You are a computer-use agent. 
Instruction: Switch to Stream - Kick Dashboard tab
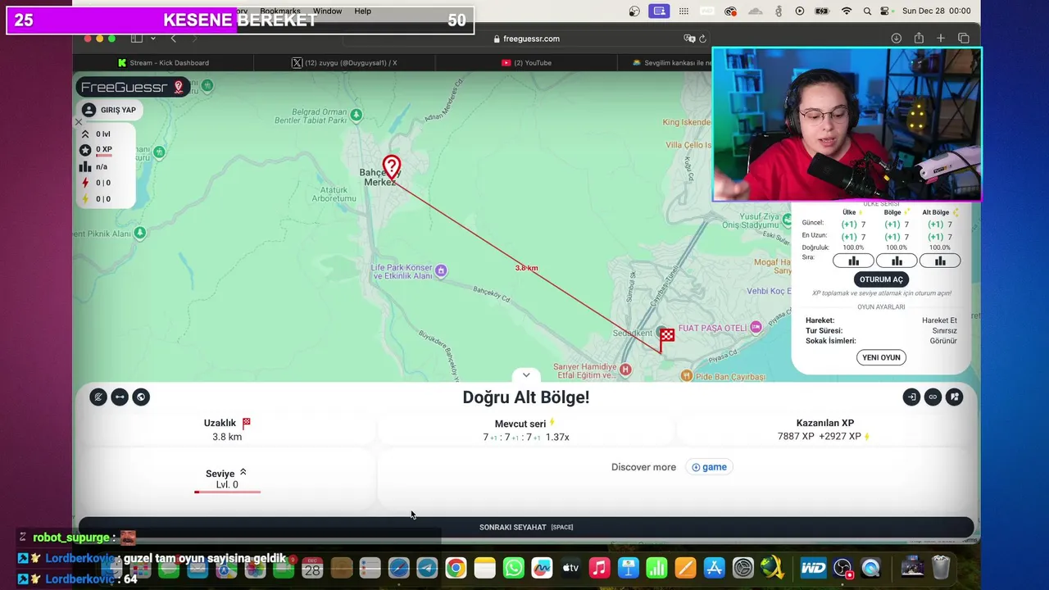click(x=163, y=62)
